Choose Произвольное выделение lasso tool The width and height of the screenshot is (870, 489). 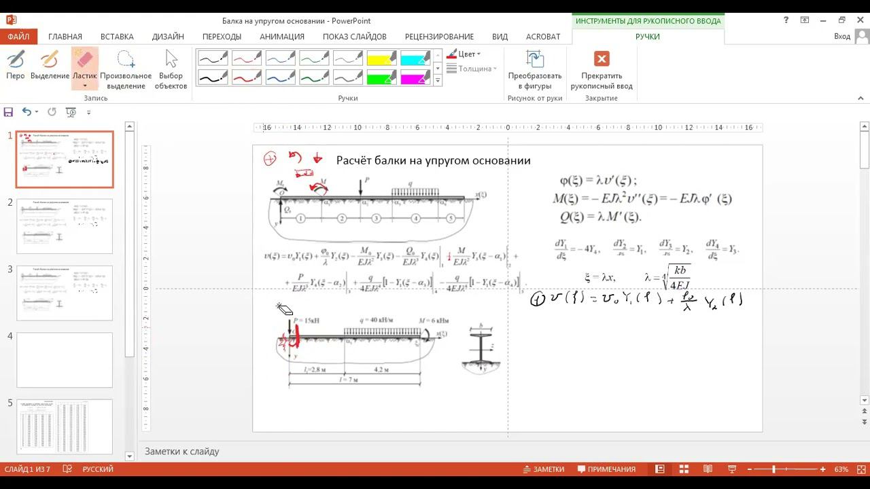click(x=126, y=69)
